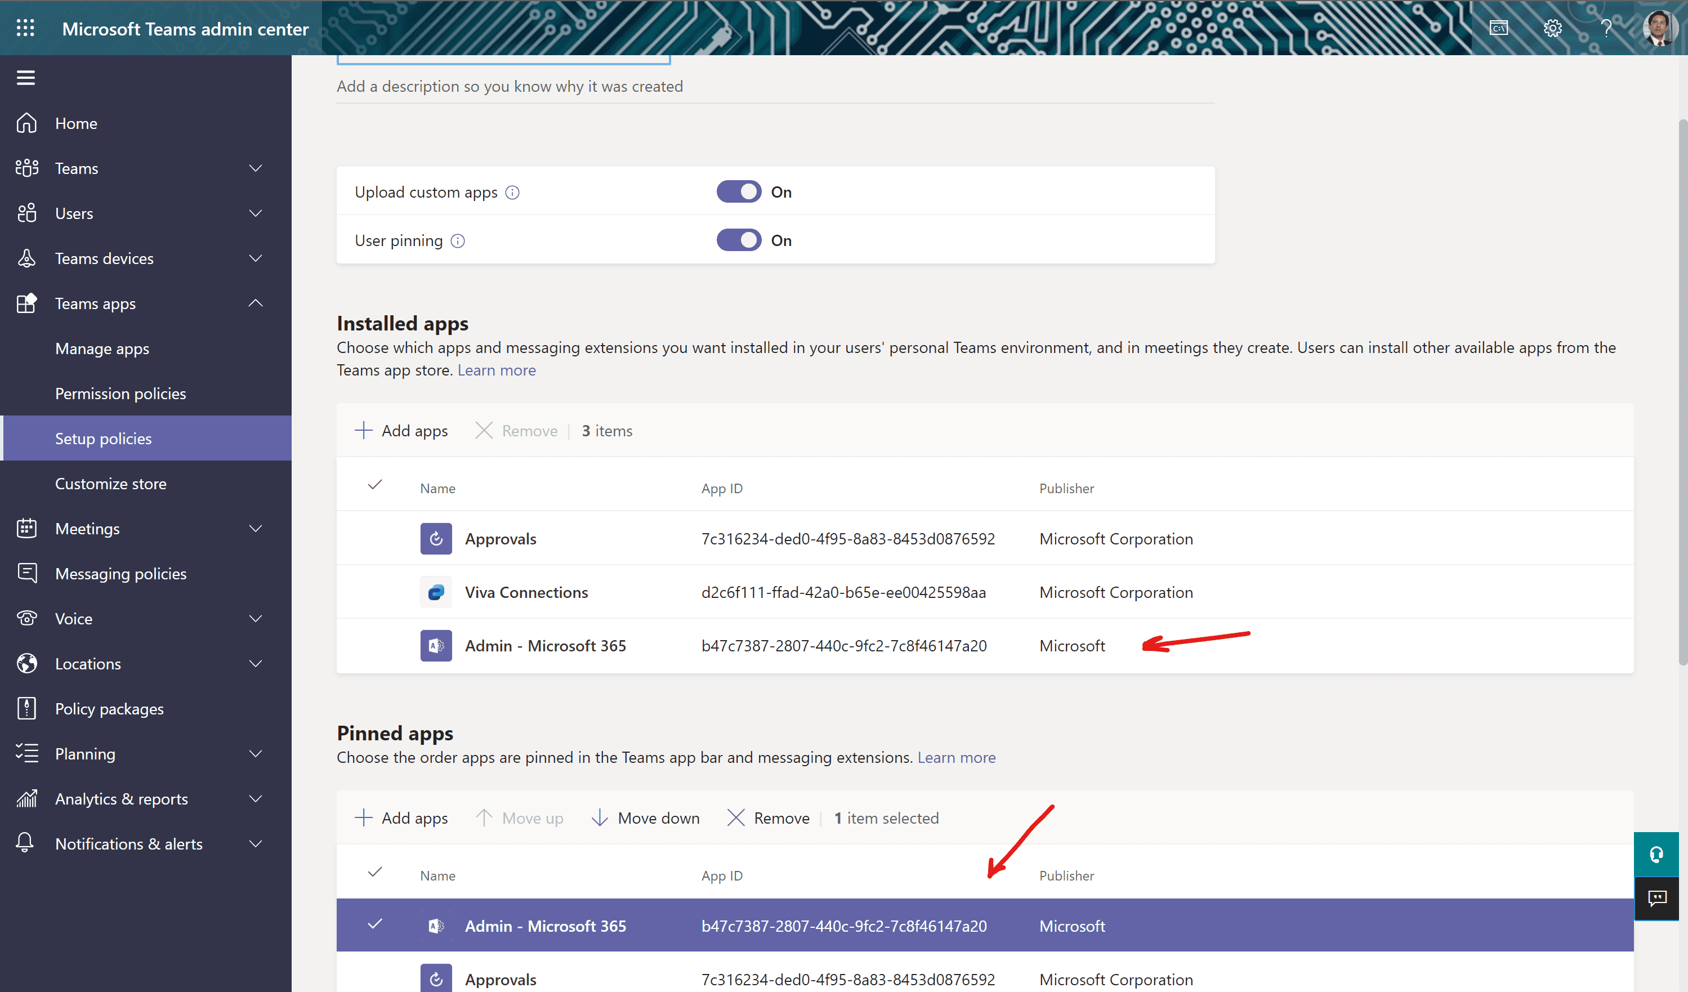Click the Teams people group icon
Screen dimensions: 1688x992
pos(27,168)
